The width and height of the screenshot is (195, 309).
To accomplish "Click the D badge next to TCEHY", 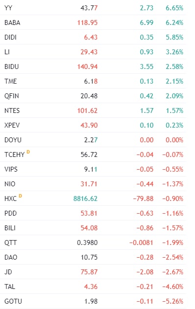I will [x=28, y=152].
